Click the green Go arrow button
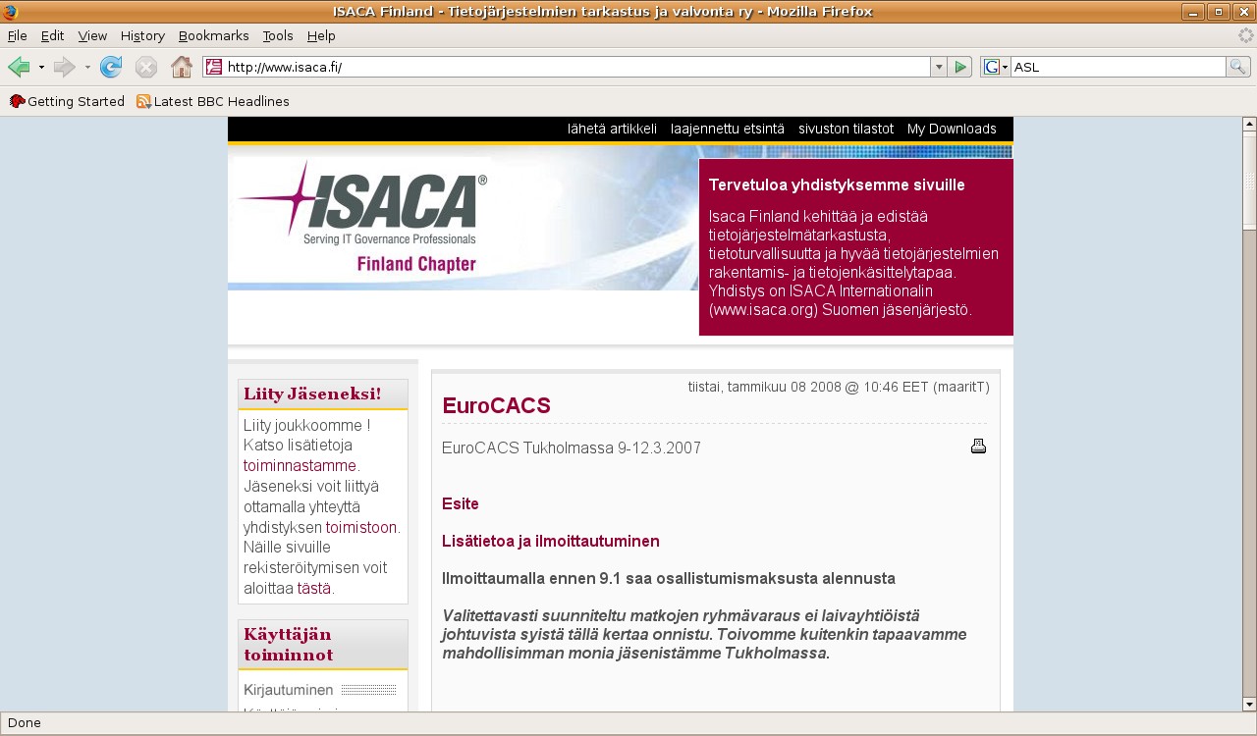Screen dimensions: 1257x736 [961, 67]
